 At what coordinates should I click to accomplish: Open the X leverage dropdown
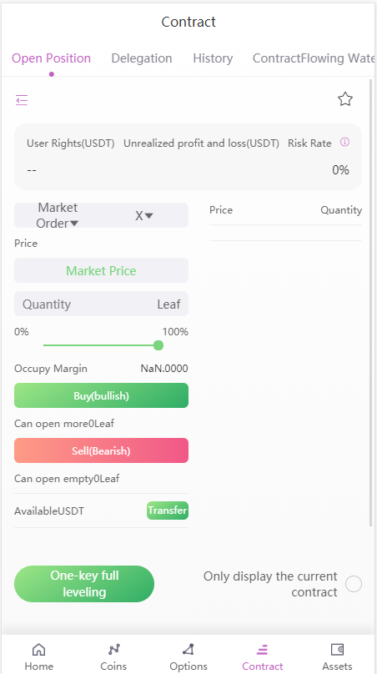click(x=144, y=215)
